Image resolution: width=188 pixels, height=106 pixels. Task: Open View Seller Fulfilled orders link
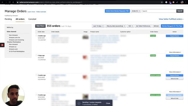(x=171, y=19)
